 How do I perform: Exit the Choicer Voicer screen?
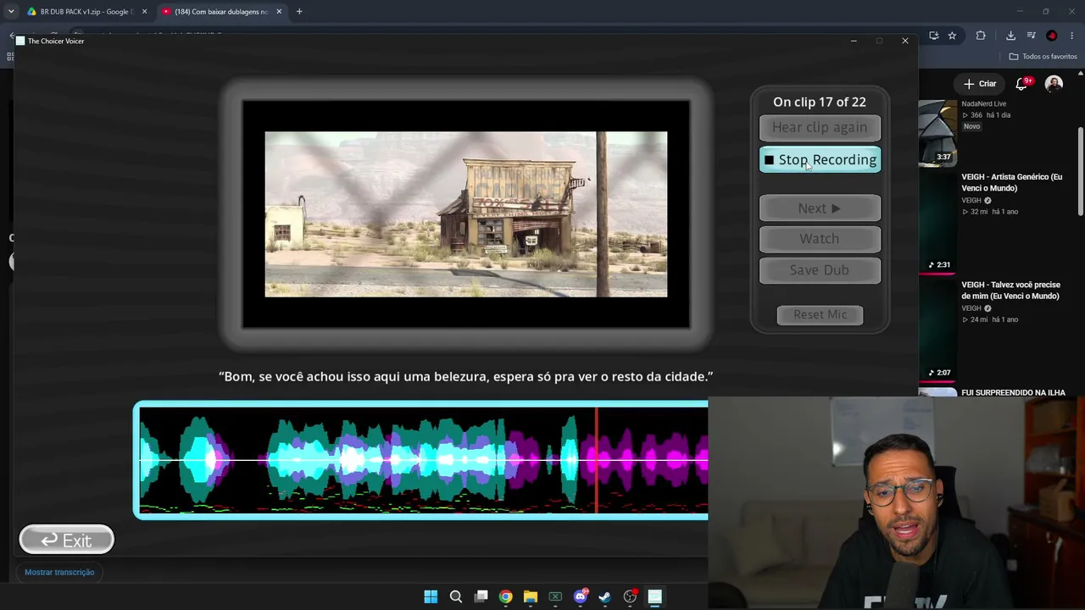[x=66, y=540]
